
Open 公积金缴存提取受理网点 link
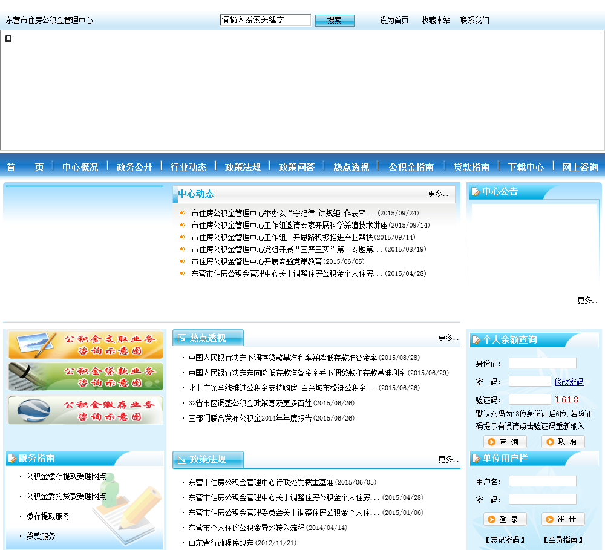coord(66,476)
